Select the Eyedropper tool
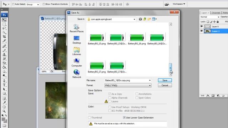This screenshot has width=228, height=128. [4, 103]
